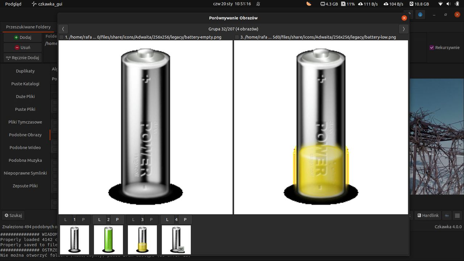Show image 1 on right via P
The height and width of the screenshot is (261, 464).
(83, 219)
